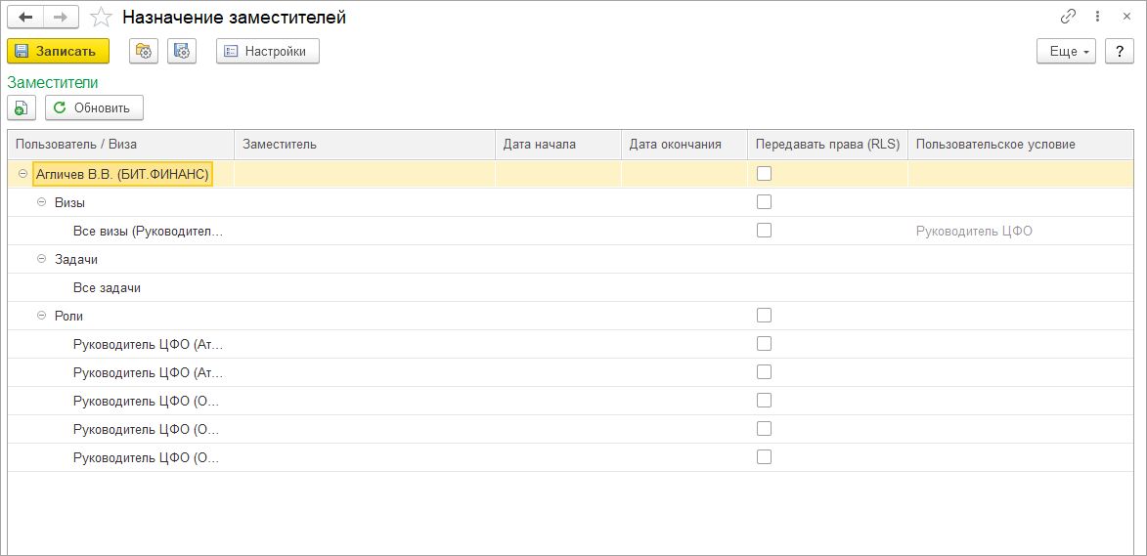
Task: Toggle RLS checkbox for Агличев В.В. row
Action: pyautogui.click(x=764, y=174)
